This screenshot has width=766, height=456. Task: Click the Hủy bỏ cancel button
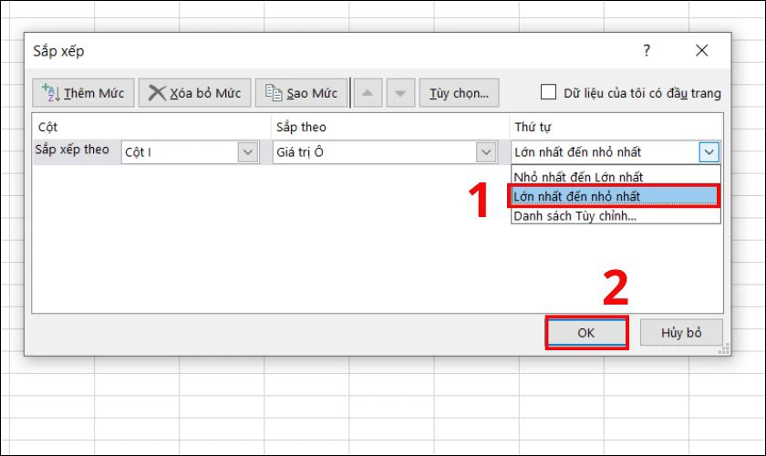(x=681, y=333)
